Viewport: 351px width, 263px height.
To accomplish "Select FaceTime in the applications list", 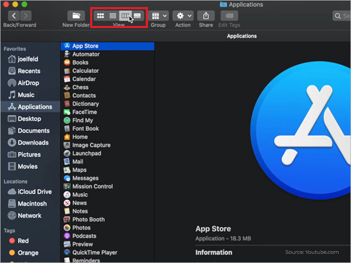I will coord(107,112).
